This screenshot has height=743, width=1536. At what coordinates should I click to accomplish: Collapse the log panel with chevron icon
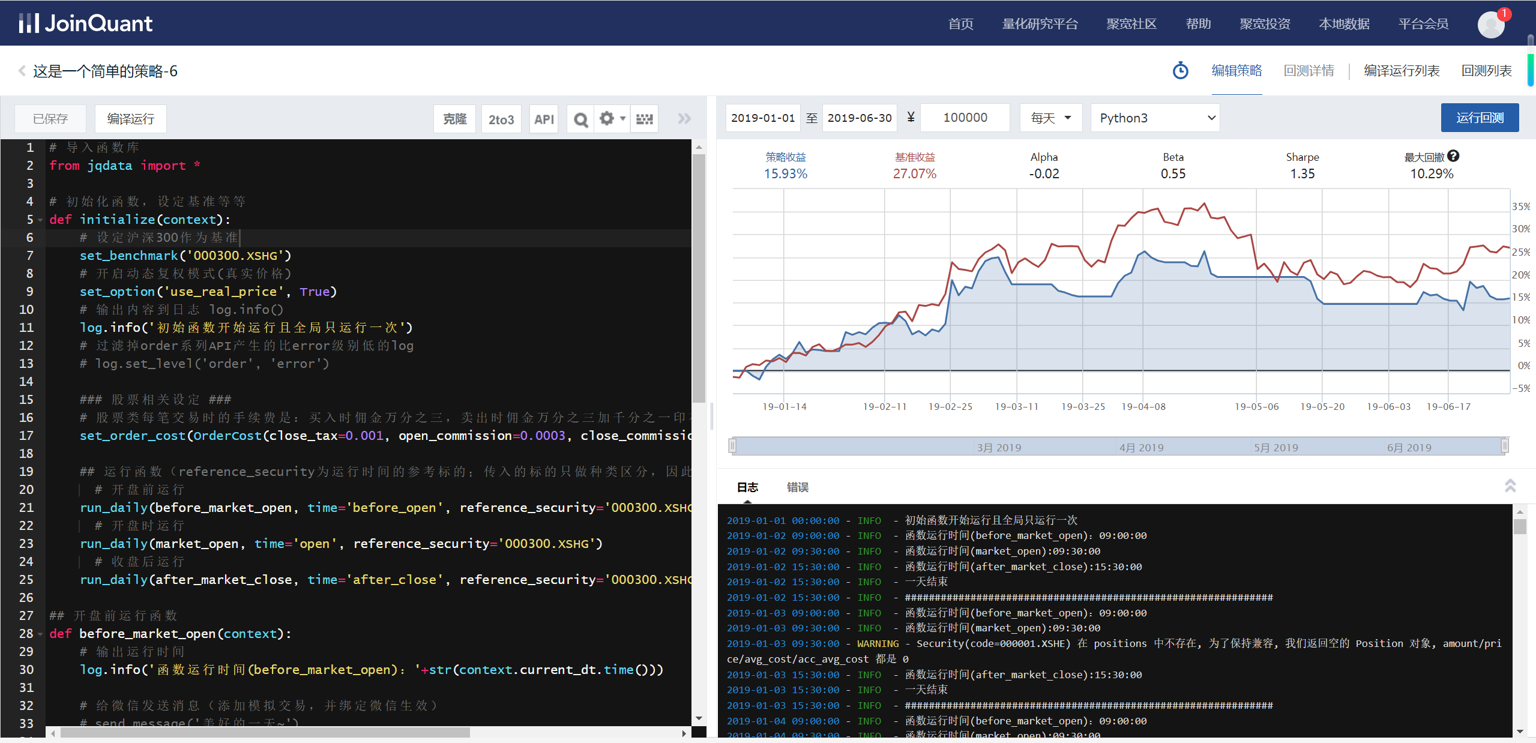pyautogui.click(x=1509, y=486)
